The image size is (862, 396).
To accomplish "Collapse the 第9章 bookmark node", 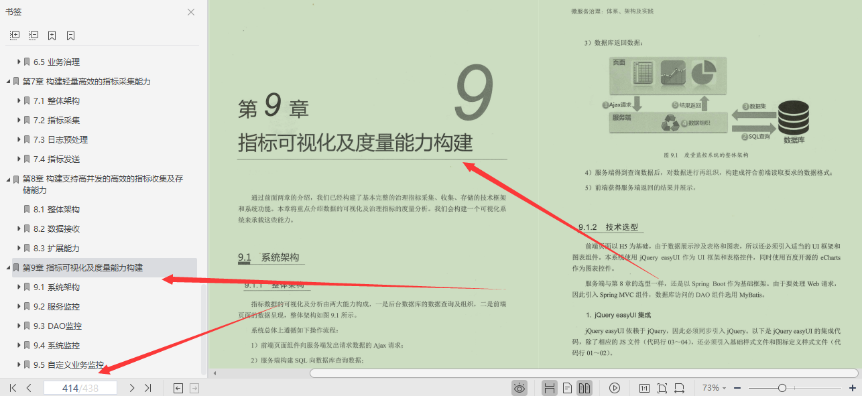I will pos(9,267).
